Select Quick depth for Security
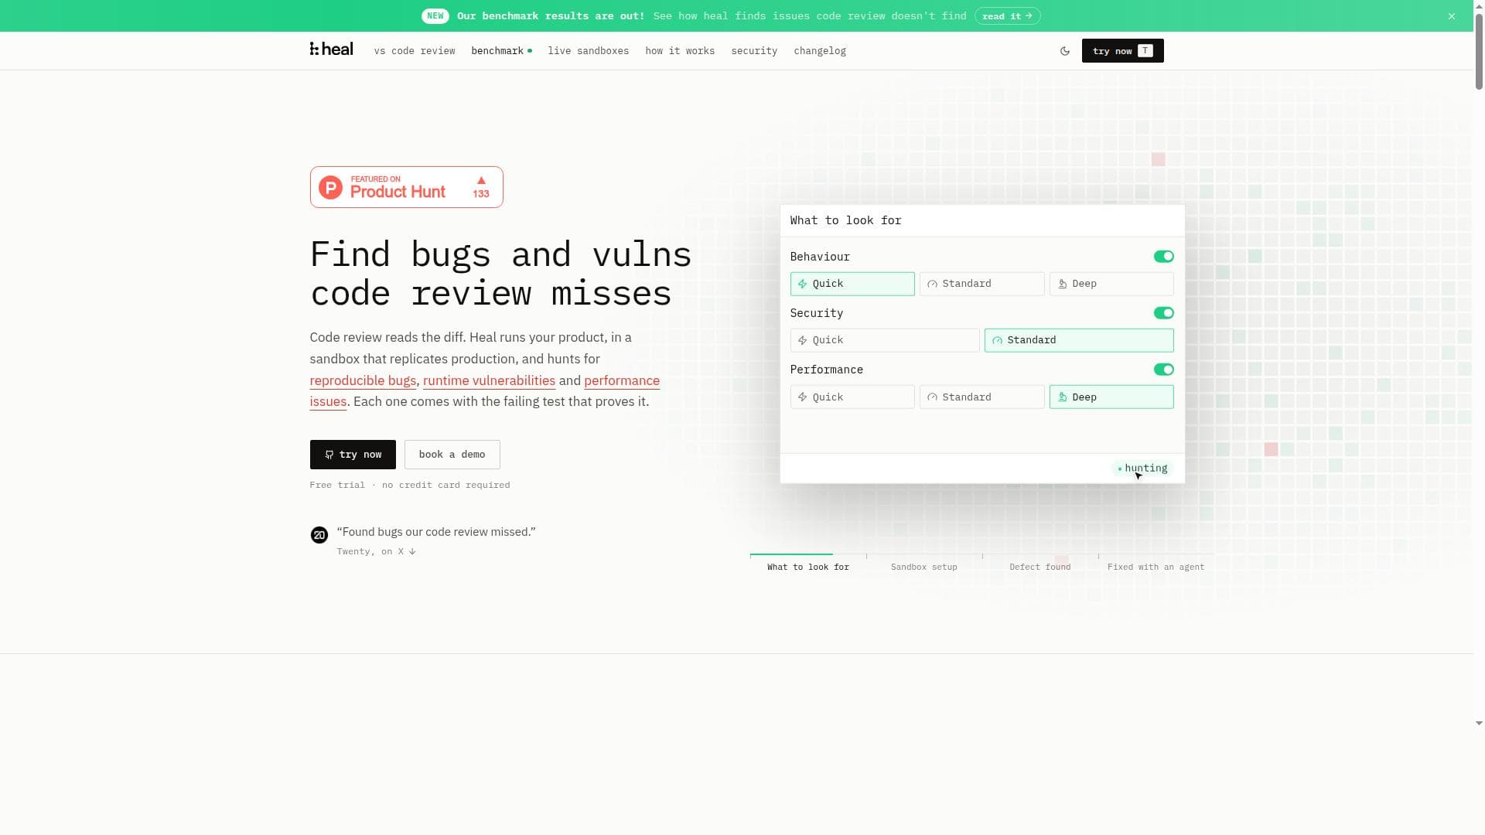Screen dimensions: 1485x835 click(x=885, y=340)
